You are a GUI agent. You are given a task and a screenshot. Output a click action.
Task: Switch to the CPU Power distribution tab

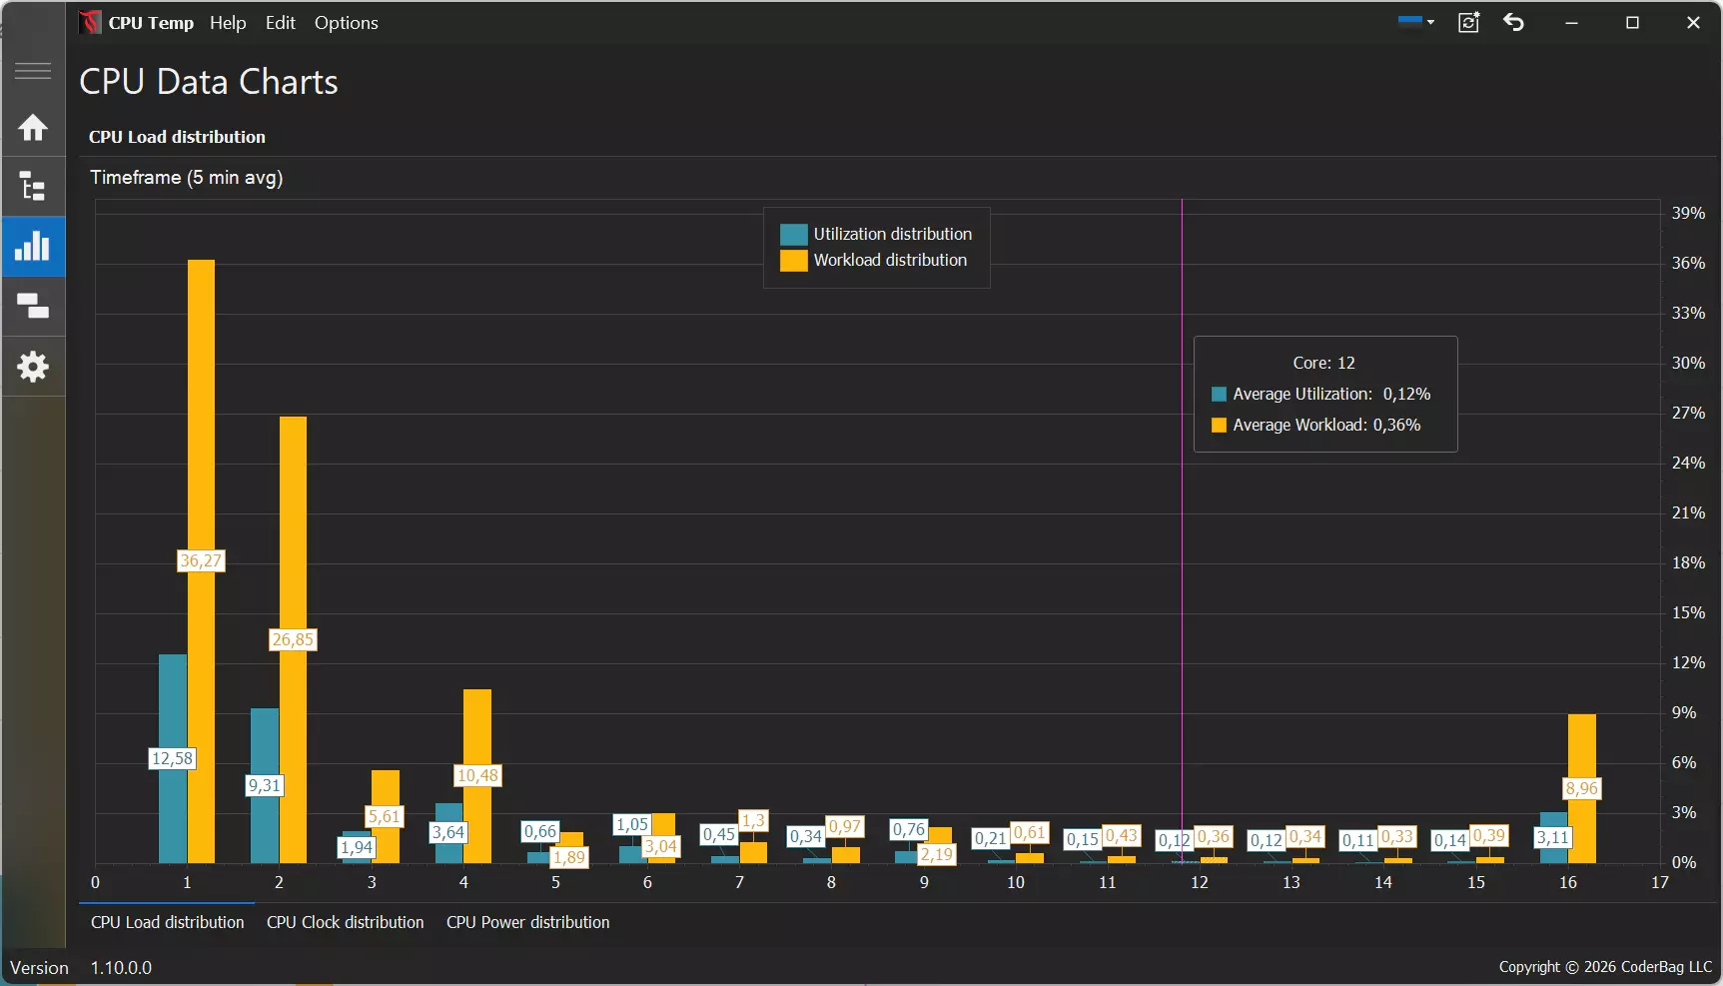(x=528, y=922)
